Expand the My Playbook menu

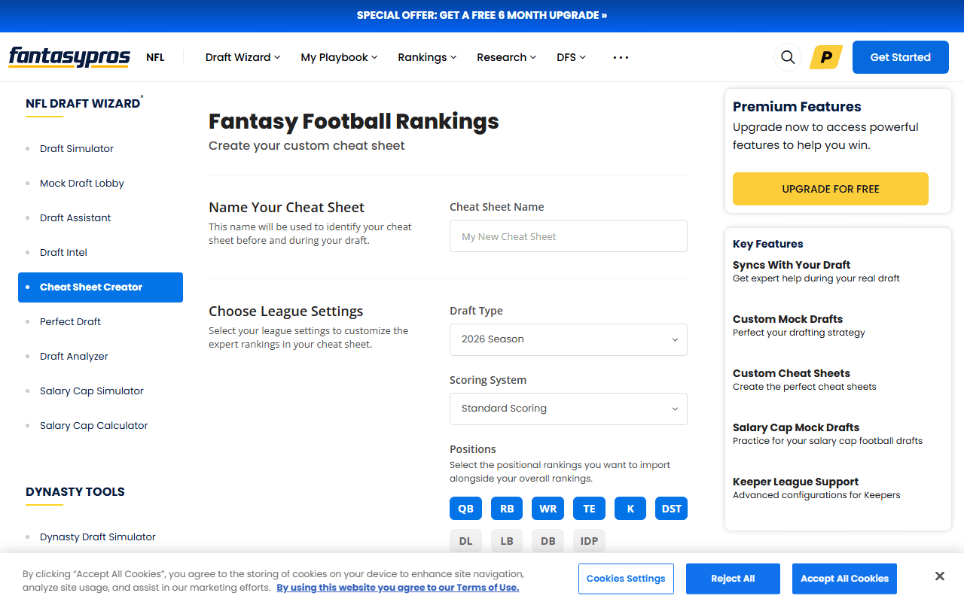click(339, 57)
